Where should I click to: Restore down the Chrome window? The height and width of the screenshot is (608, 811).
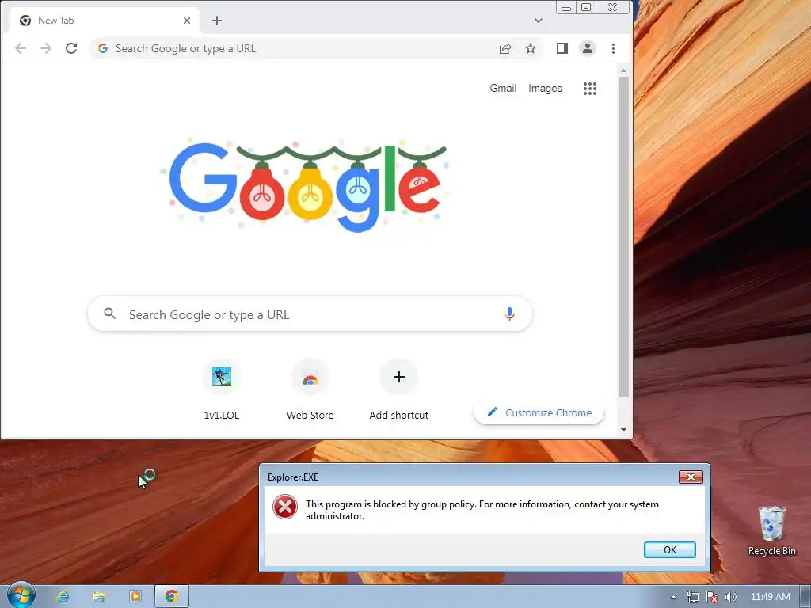point(586,7)
